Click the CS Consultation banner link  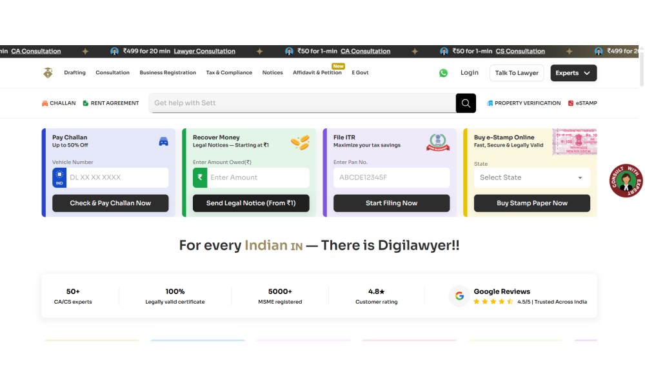click(x=520, y=52)
